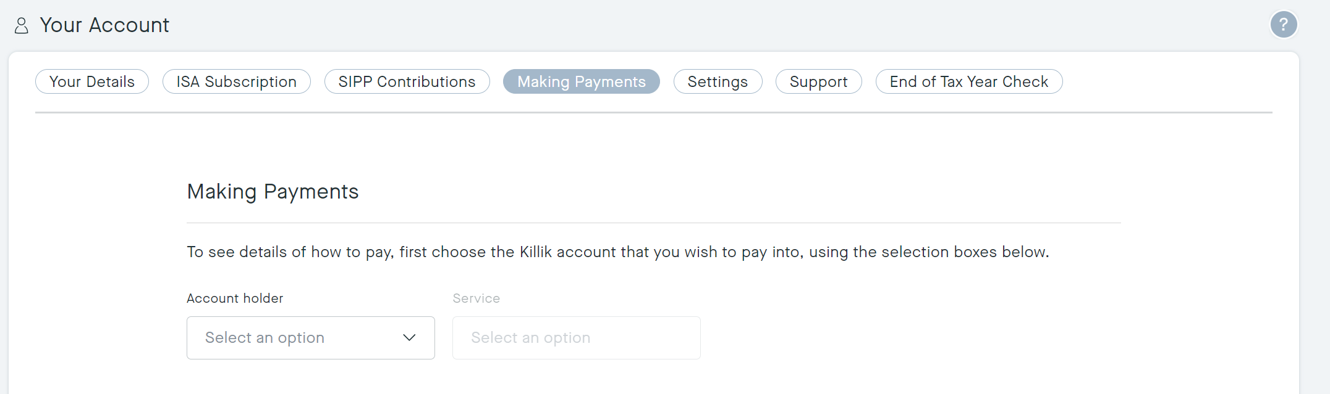Click the highlighted Making Payments pill button
Screen dimensions: 1330x394
[581, 81]
